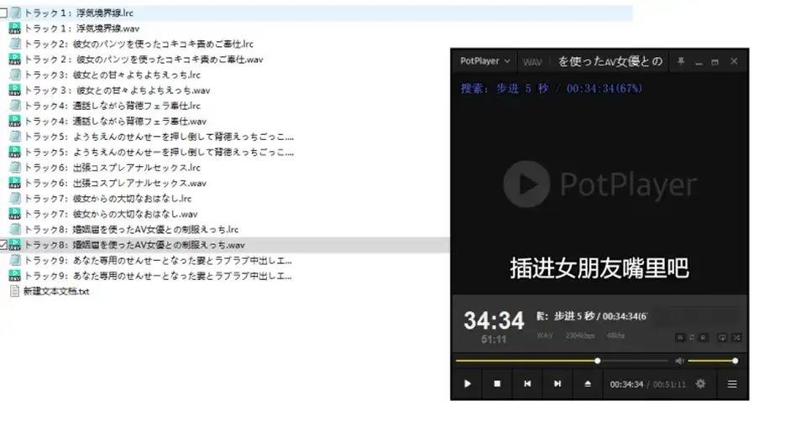Mute audio with the speaker icon

coord(679,361)
